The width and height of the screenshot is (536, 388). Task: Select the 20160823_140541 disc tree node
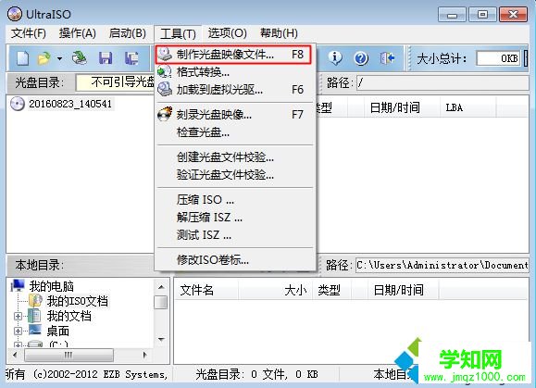70,104
